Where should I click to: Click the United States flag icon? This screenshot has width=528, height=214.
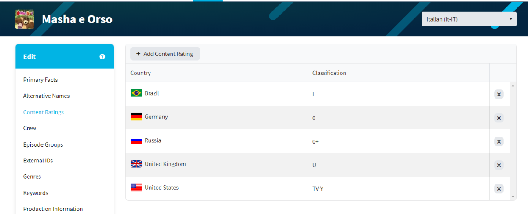136,188
